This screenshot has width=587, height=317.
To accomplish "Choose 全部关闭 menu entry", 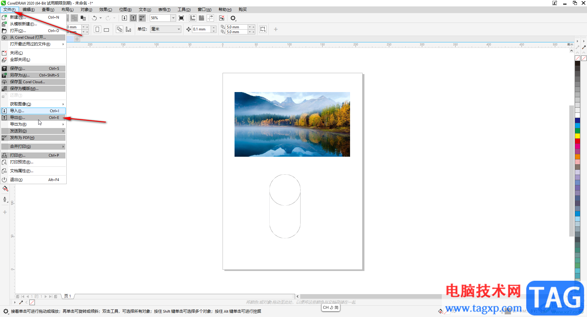I will (x=33, y=60).
